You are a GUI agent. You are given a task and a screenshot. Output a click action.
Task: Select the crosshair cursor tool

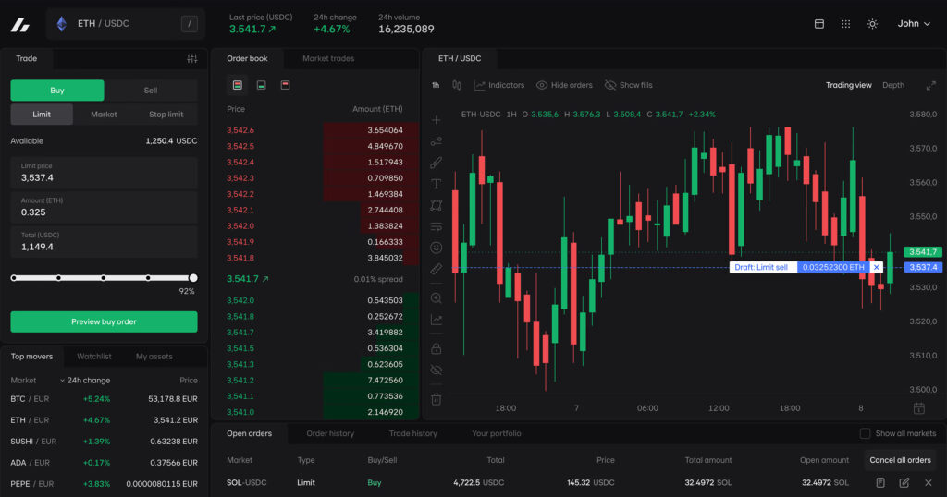(x=437, y=120)
